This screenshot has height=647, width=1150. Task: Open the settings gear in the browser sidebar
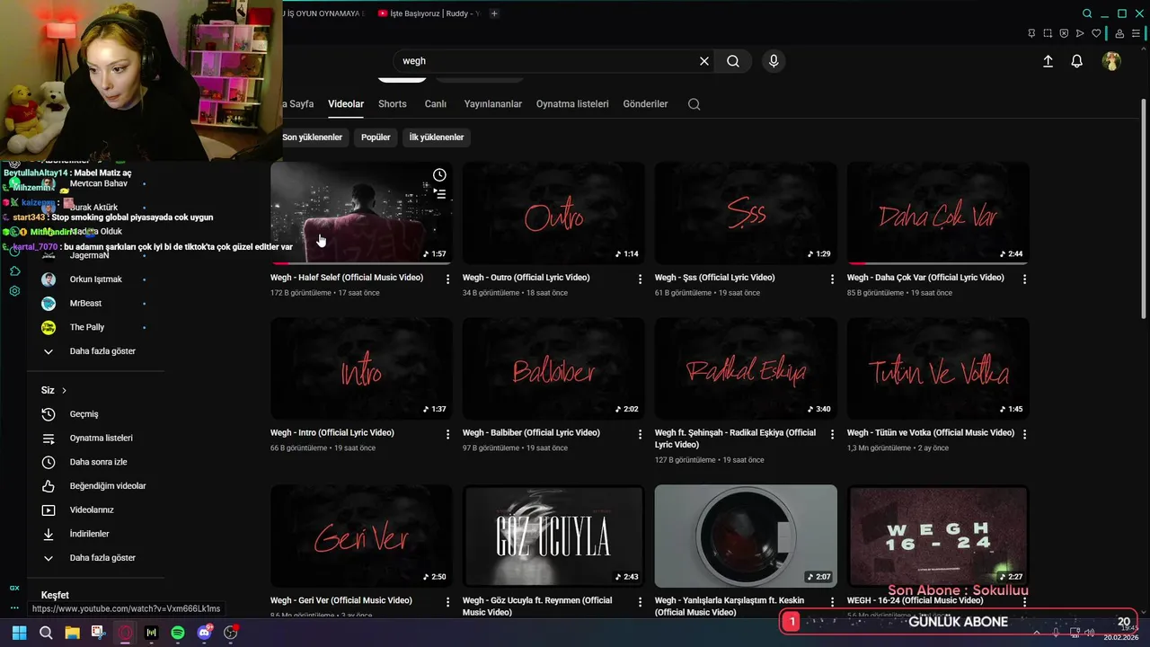pyautogui.click(x=14, y=291)
